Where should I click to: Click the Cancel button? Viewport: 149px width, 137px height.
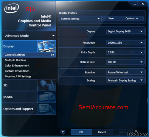[x=102, y=132]
